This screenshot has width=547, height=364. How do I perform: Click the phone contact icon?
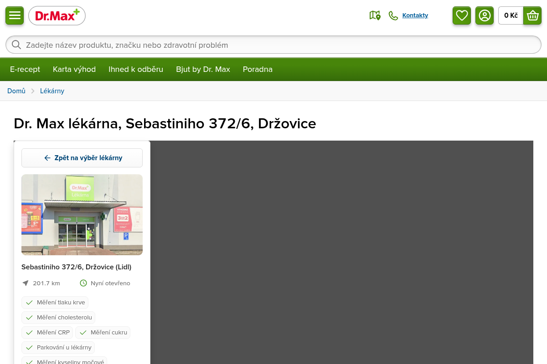pyautogui.click(x=393, y=15)
